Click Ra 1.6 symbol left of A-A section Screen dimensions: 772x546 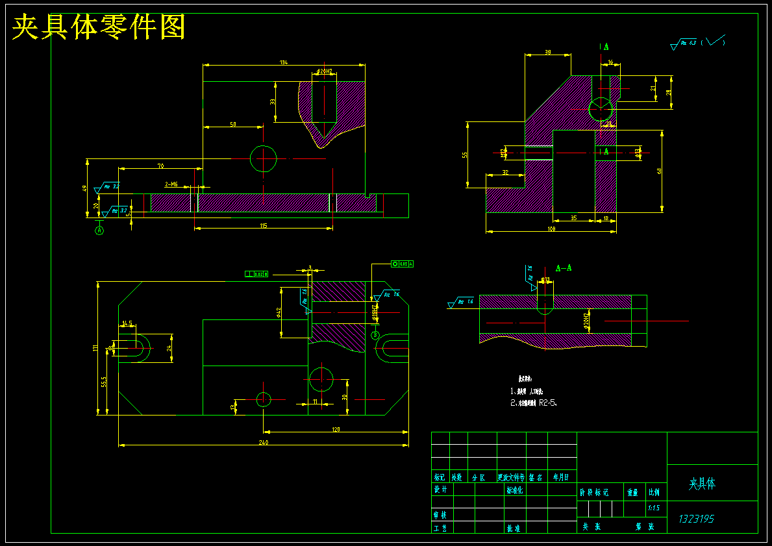click(x=461, y=303)
